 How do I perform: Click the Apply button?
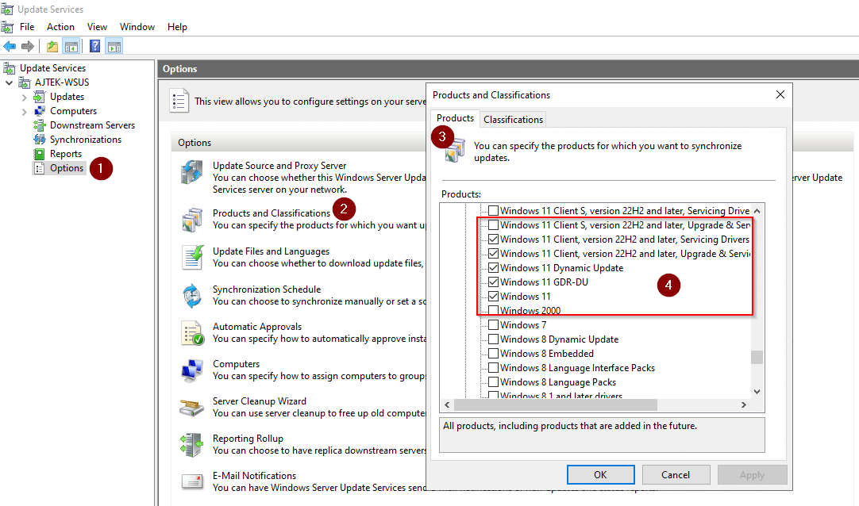coord(752,475)
